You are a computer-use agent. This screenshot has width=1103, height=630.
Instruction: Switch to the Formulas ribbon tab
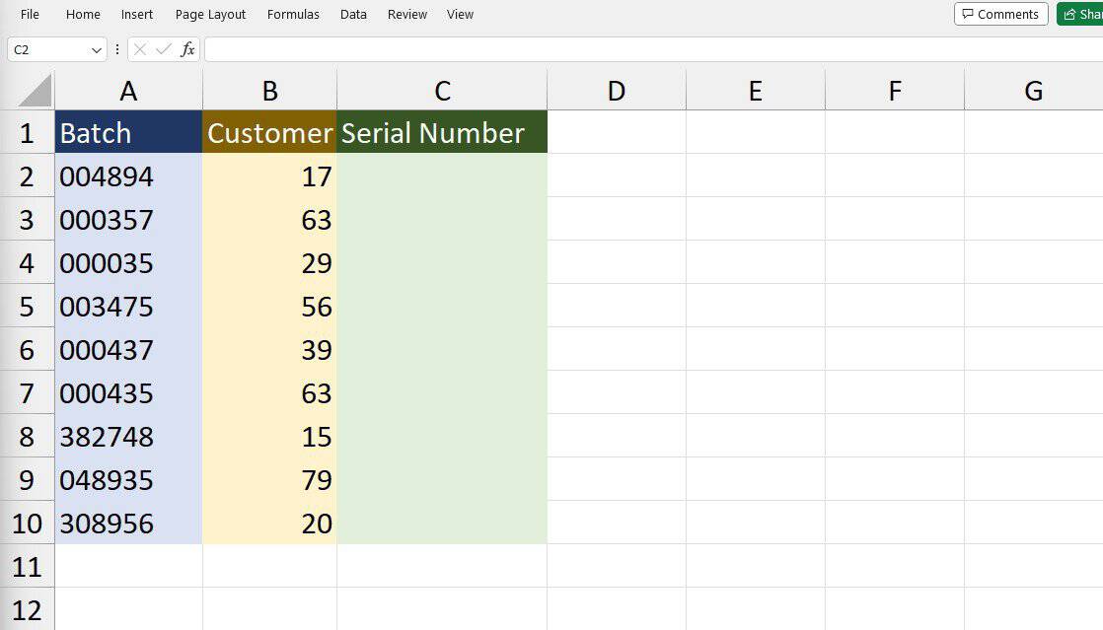(x=293, y=14)
